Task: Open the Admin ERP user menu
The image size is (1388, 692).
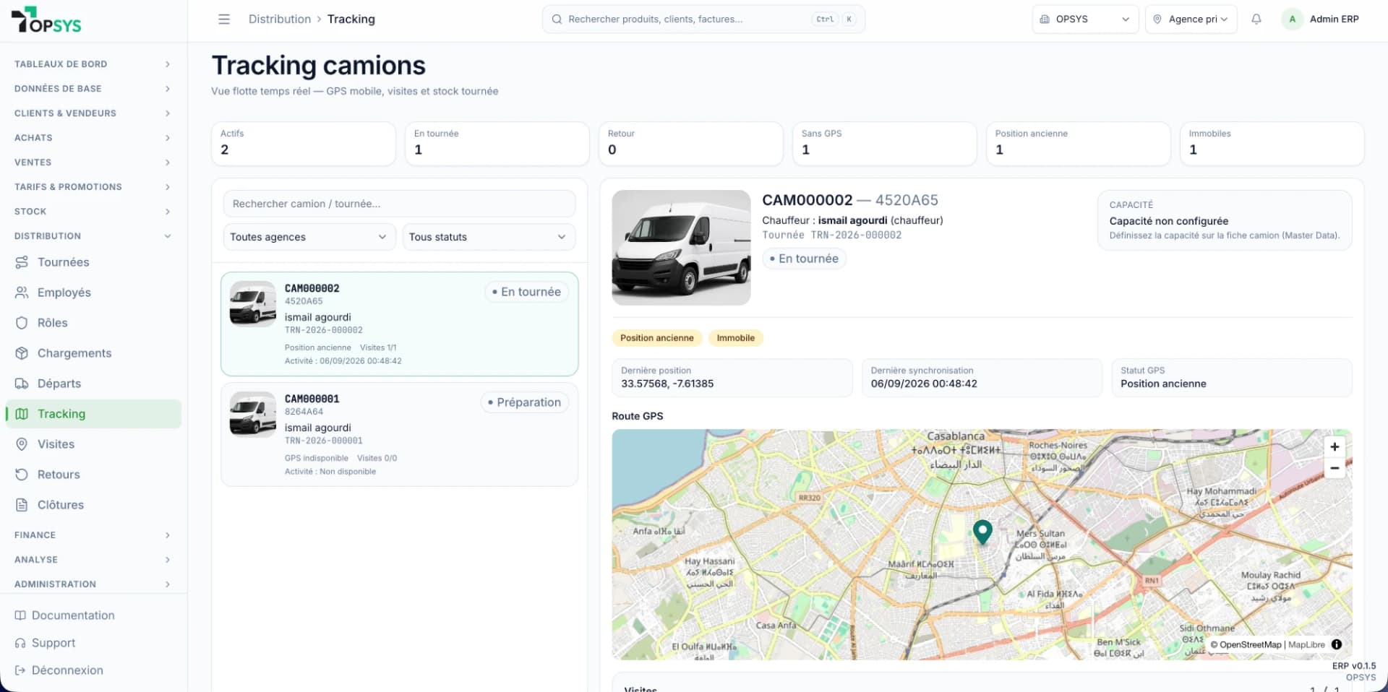Action: 1321,20
